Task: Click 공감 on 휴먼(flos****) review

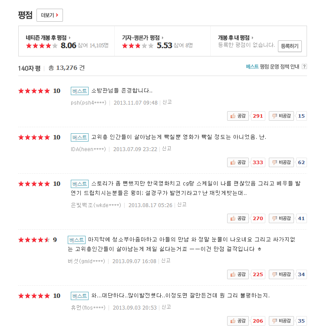Action: [x=238, y=321]
